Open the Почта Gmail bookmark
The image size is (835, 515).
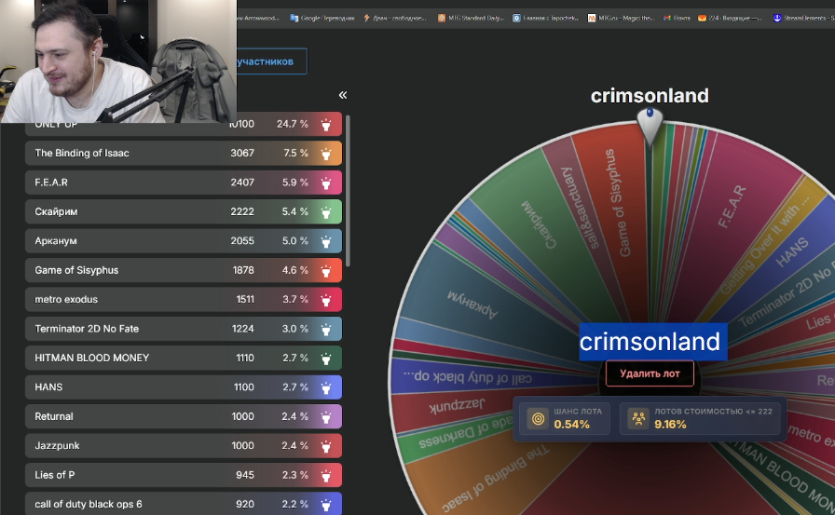click(x=677, y=18)
